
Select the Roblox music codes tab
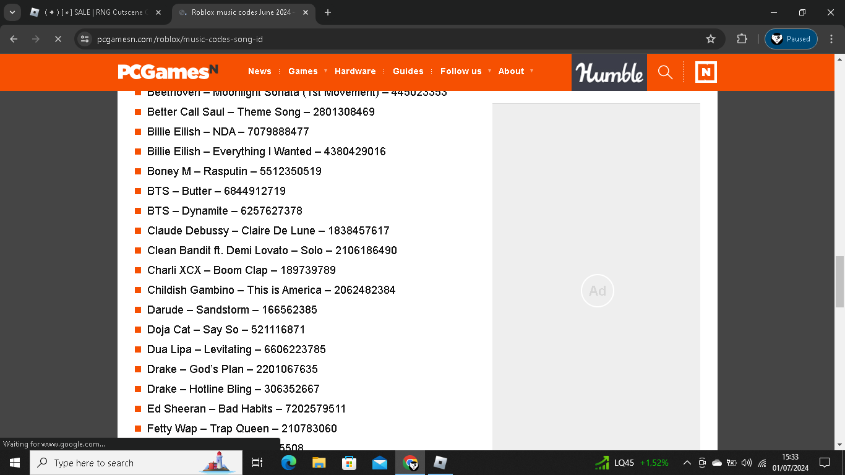(x=243, y=13)
